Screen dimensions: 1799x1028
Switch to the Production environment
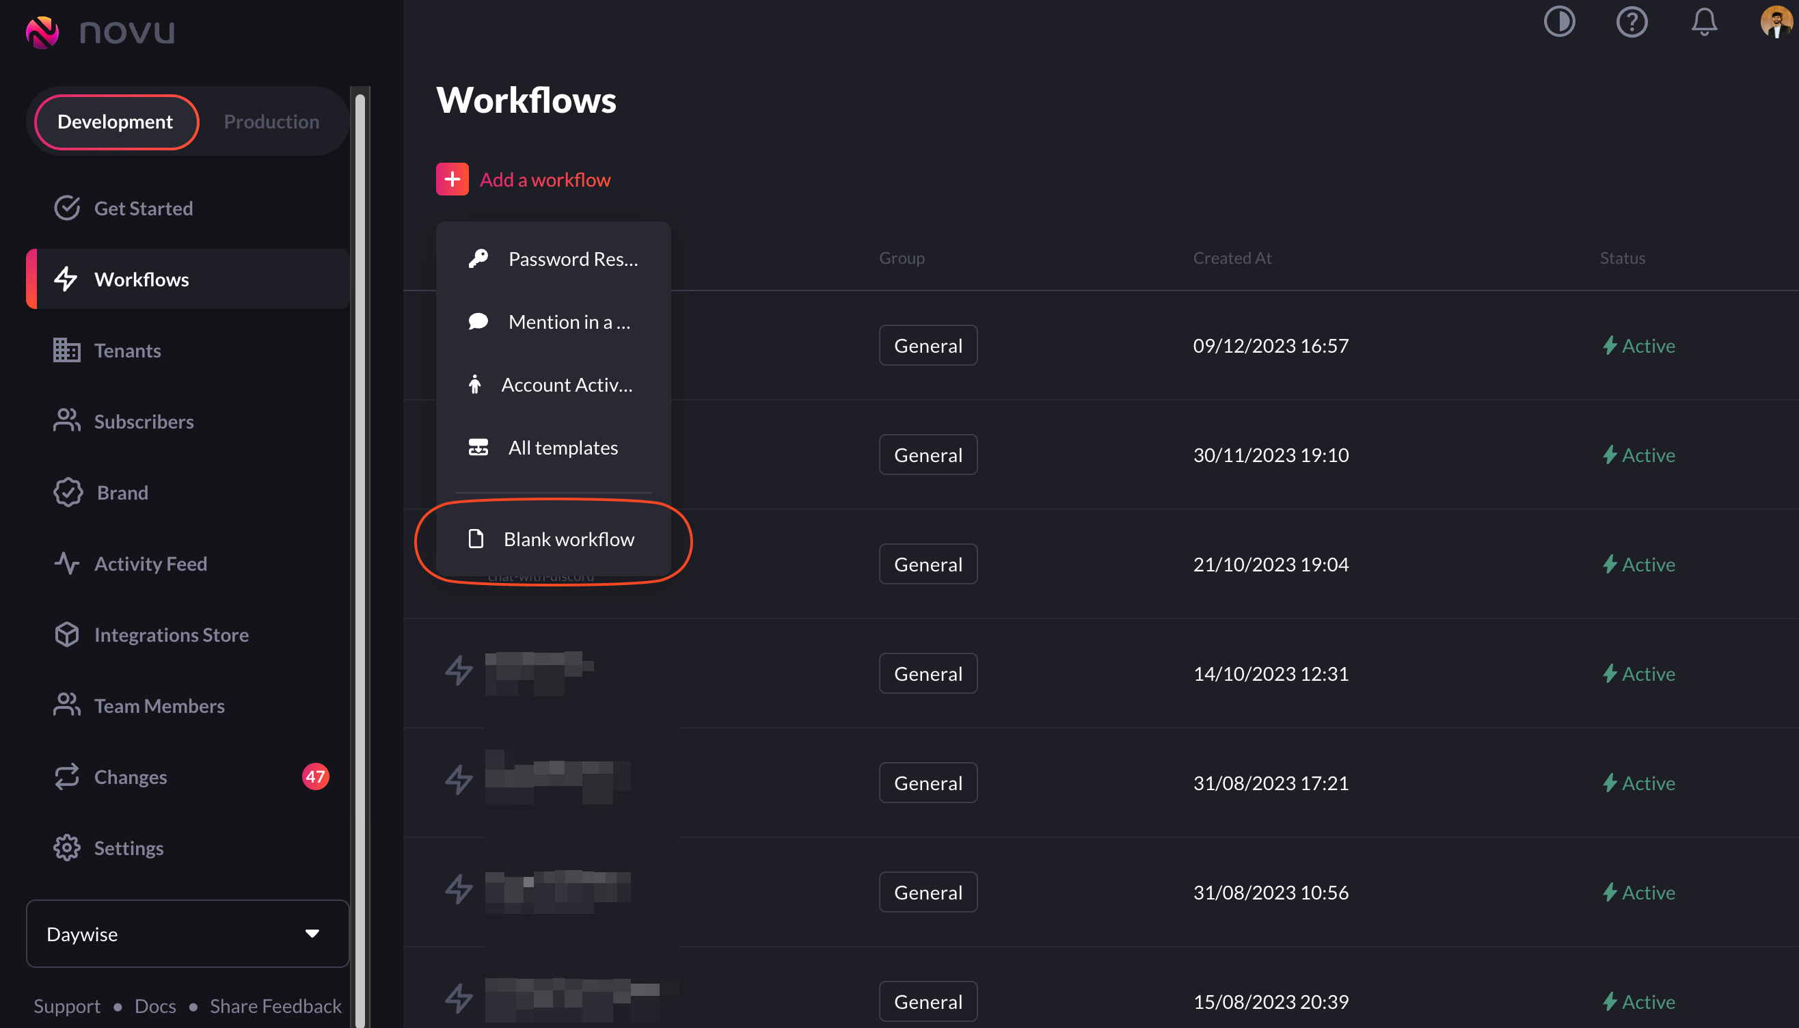tap(271, 122)
